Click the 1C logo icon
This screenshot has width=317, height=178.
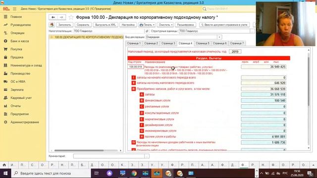click(6, 9)
